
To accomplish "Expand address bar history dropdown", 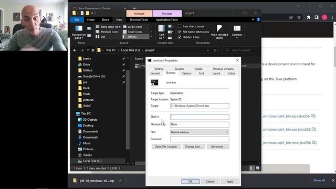I will (x=208, y=50).
